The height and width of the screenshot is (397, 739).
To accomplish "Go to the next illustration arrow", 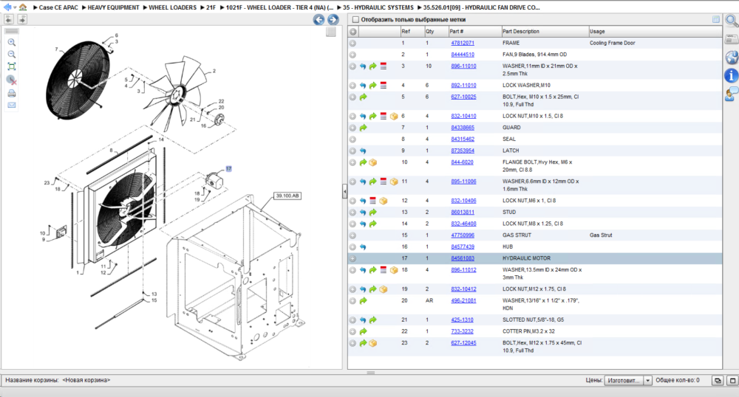I will [333, 19].
